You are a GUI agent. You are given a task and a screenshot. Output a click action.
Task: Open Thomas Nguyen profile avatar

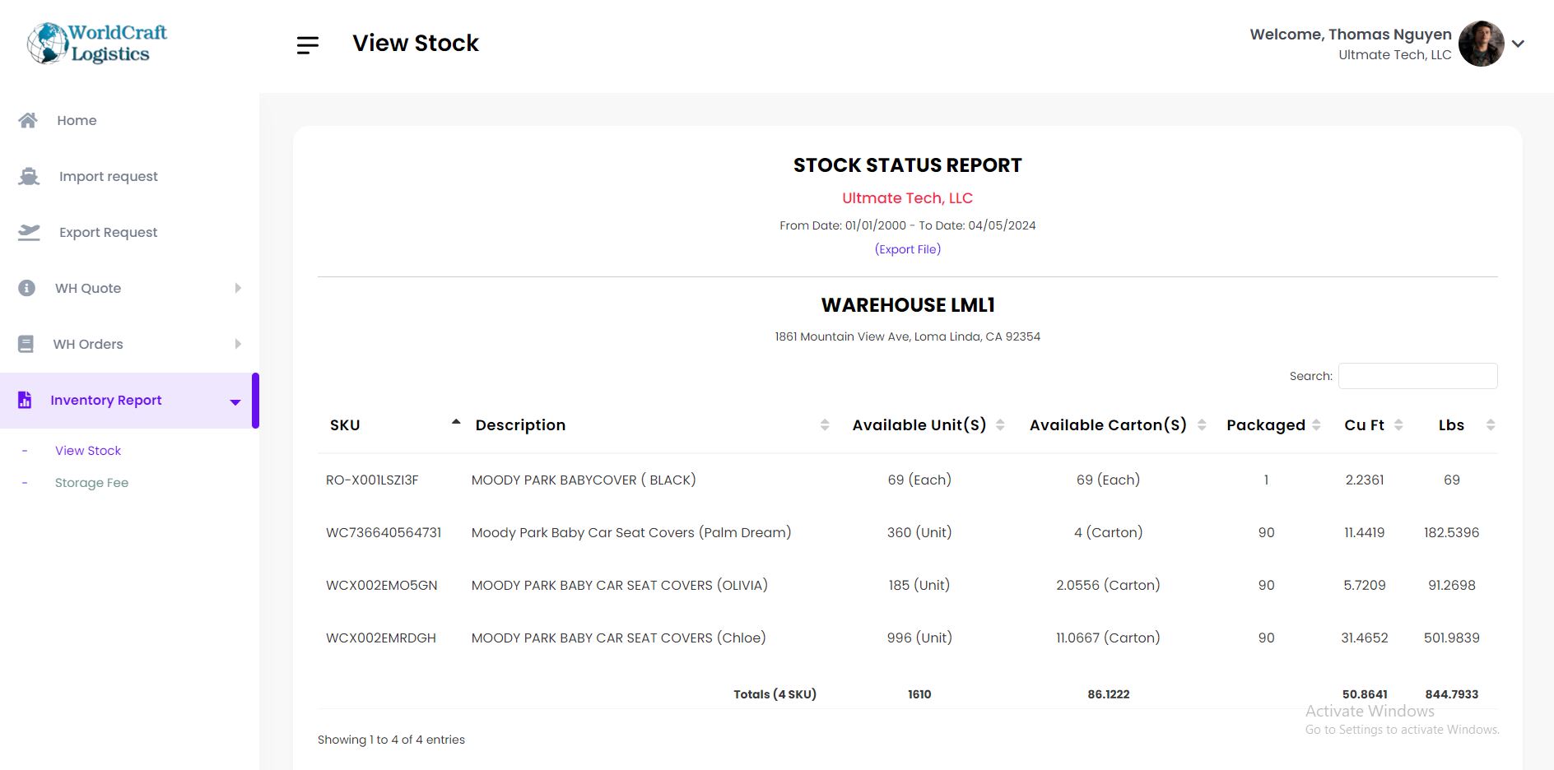tap(1481, 44)
